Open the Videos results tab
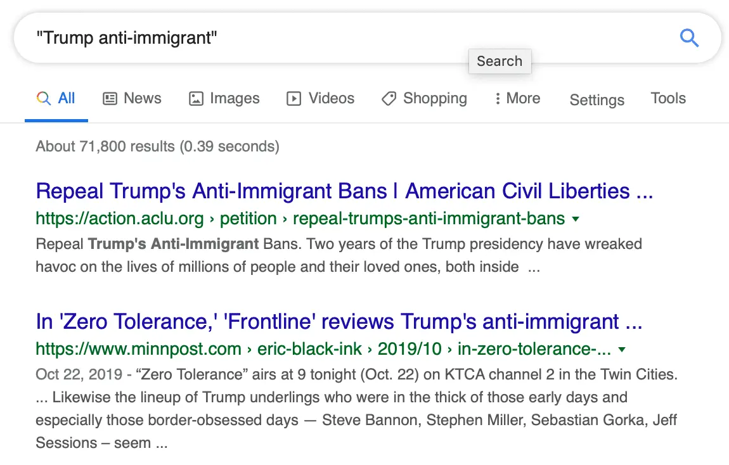This screenshot has height=465, width=729. pos(331,99)
